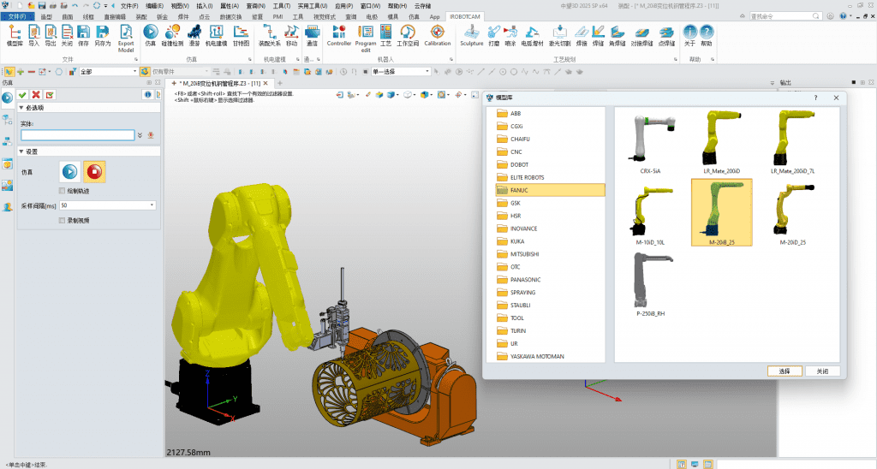Open the 工具(T) menu
The image size is (877, 469).
pyautogui.click(x=281, y=5)
